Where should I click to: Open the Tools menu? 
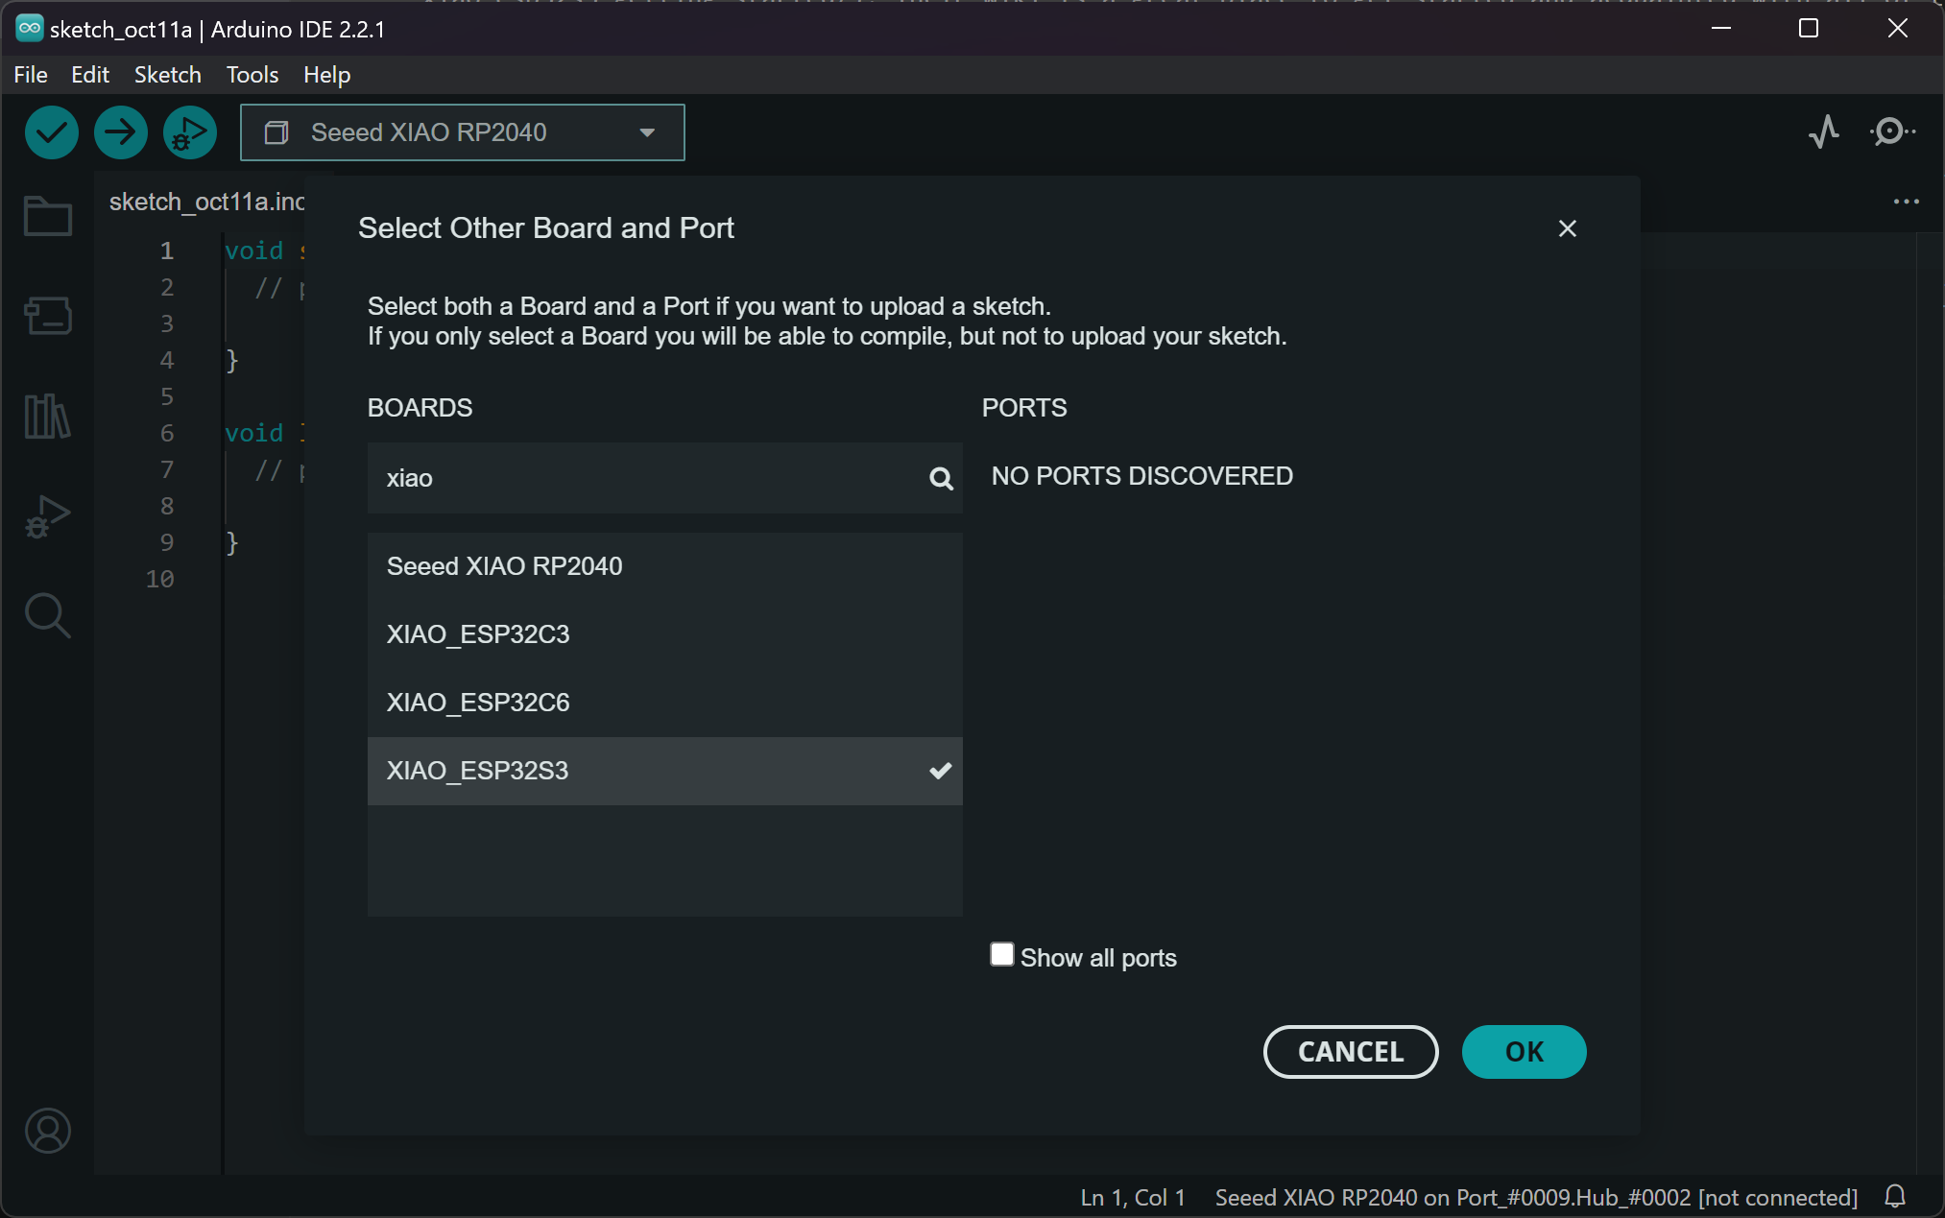(252, 75)
